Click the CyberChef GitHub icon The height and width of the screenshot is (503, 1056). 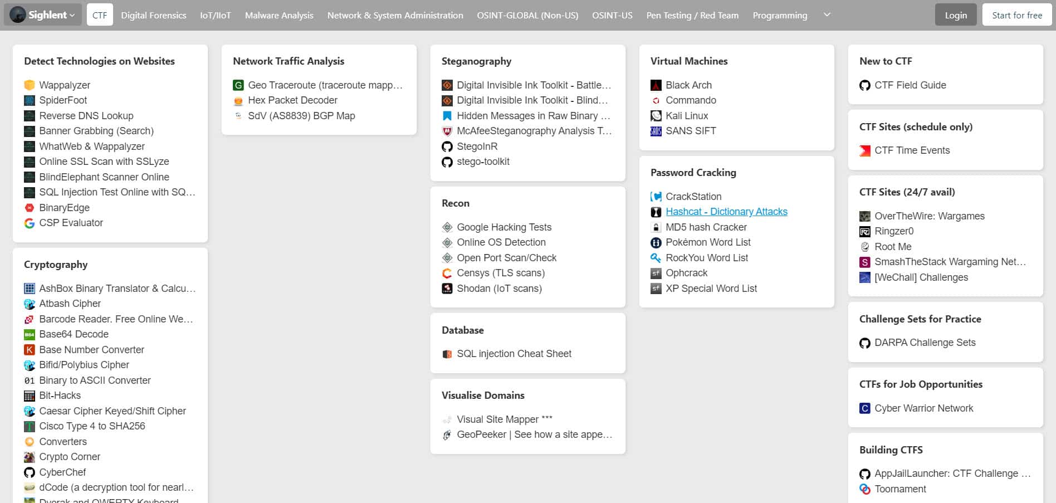[x=30, y=472]
